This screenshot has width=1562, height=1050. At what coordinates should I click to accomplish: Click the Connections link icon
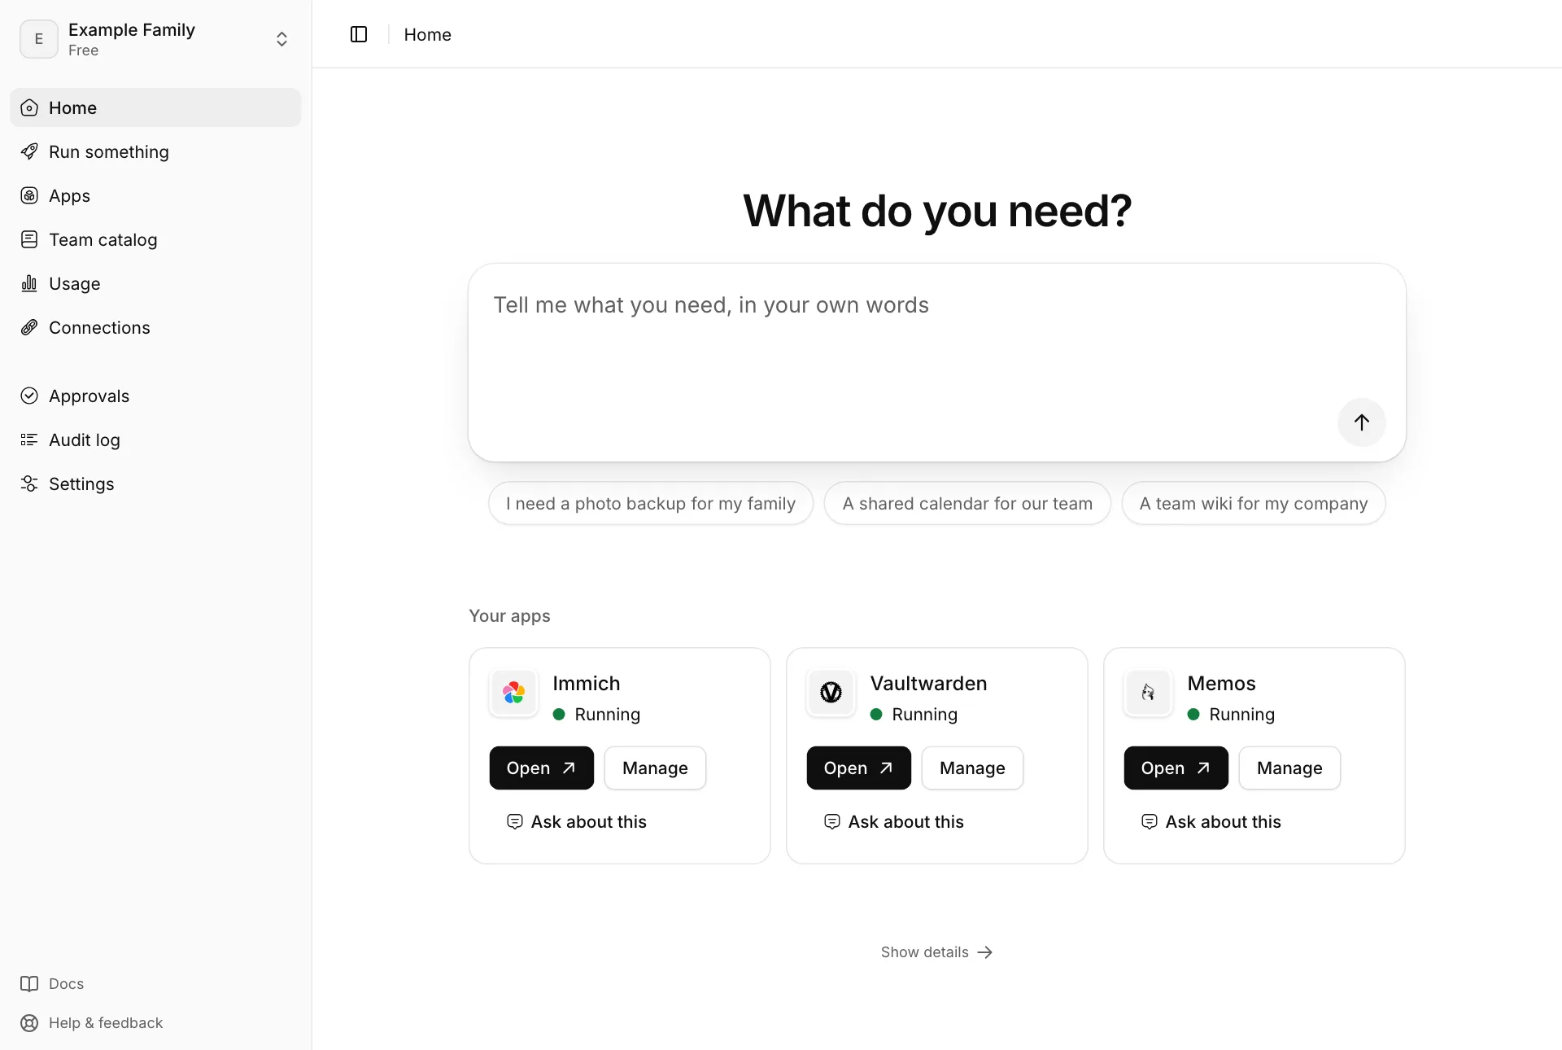coord(29,327)
